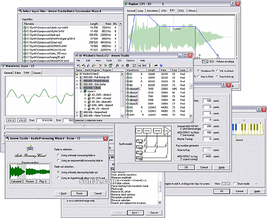This screenshot has width=267, height=218.
Task: Click the program icon of 000:008 Kleine Trommel
Action: [x=81, y=116]
